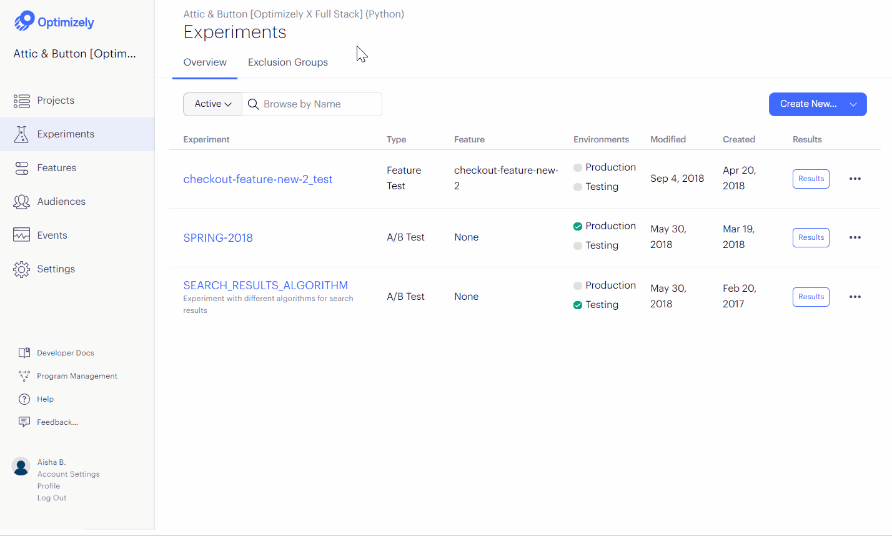Switch to the Exclusion Groups tab
892x536 pixels.
(x=288, y=62)
